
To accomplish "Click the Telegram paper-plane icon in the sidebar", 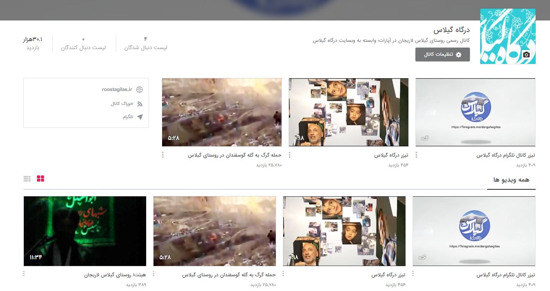I will 140,117.
